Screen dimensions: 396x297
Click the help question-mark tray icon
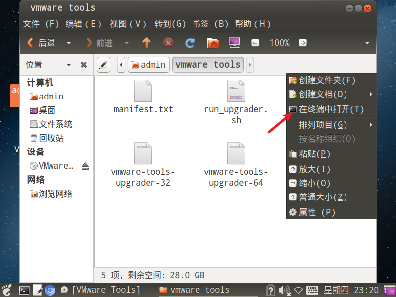tap(270, 290)
